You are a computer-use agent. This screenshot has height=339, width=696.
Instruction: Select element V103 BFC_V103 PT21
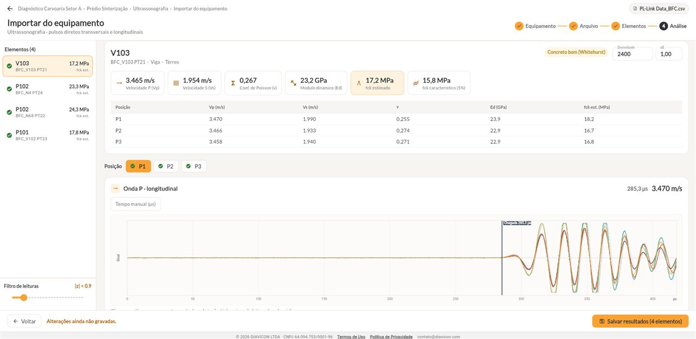point(47,66)
